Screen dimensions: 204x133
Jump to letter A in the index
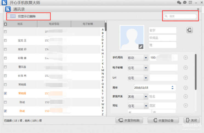[103, 30]
